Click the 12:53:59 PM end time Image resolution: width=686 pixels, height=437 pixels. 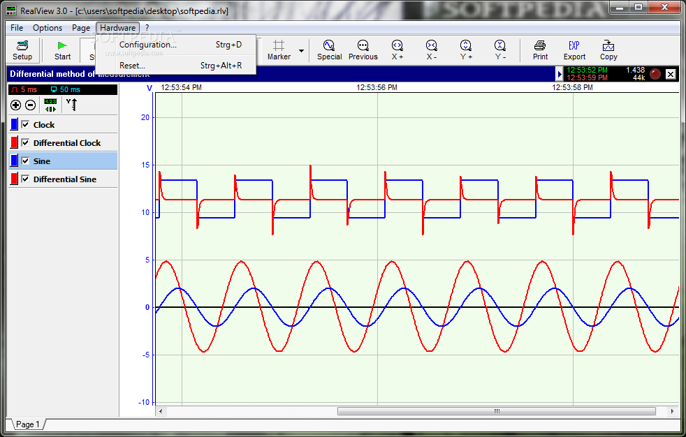click(x=587, y=77)
